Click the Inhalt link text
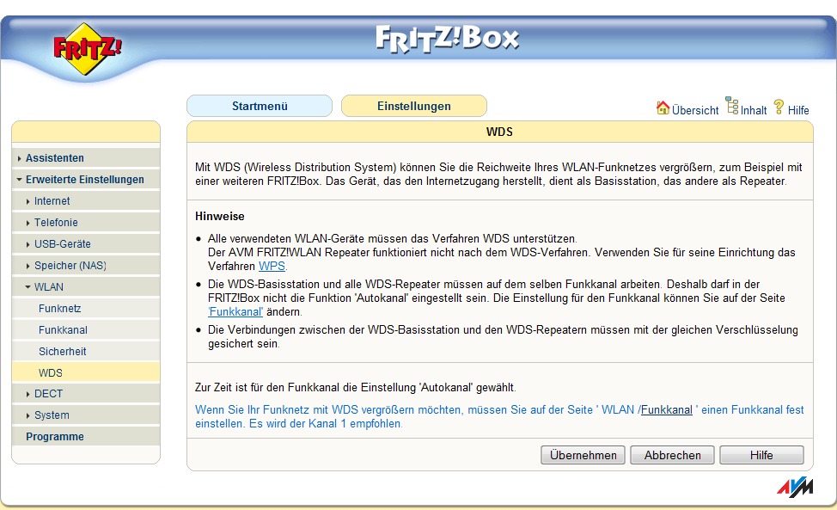This screenshot has width=837, height=510. [753, 110]
